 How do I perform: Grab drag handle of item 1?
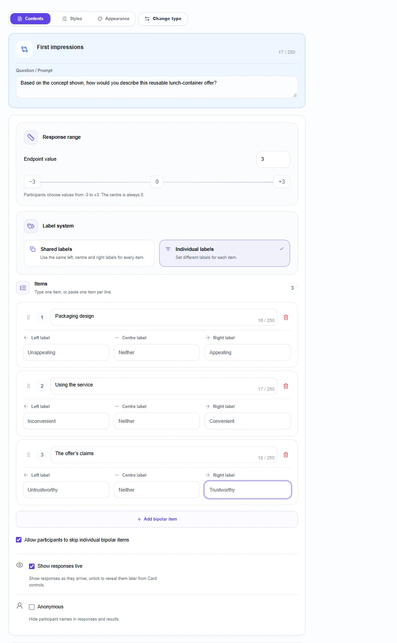click(x=28, y=317)
